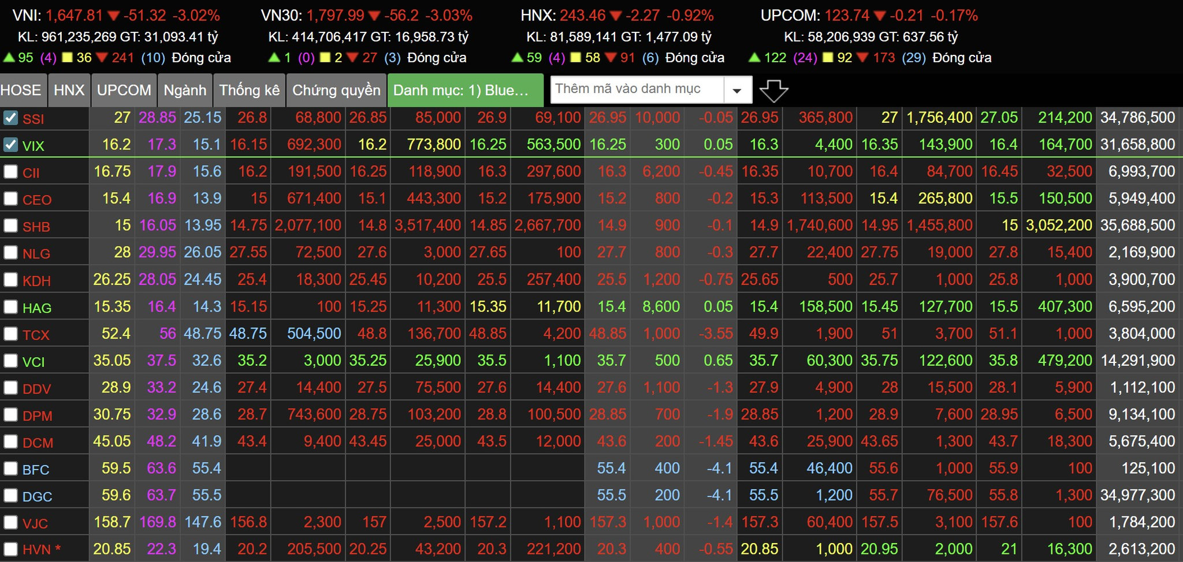The image size is (1183, 562).
Task: Click the CII ticker symbol
Action: pos(31,173)
